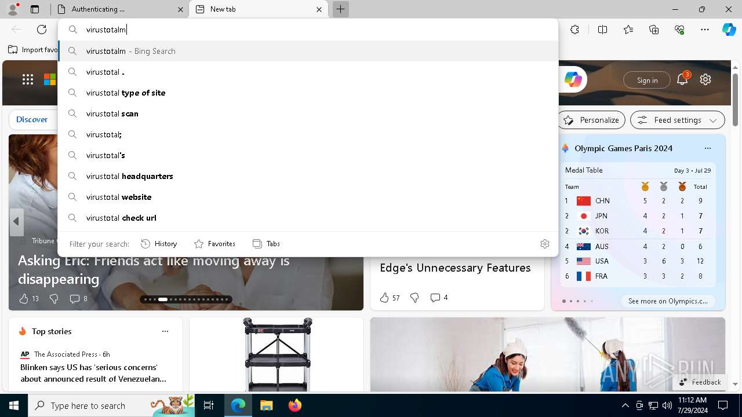Screen dimensions: 742x417
Task: Open comments on Edge's Unnecessary Features
Action: pos(439,298)
